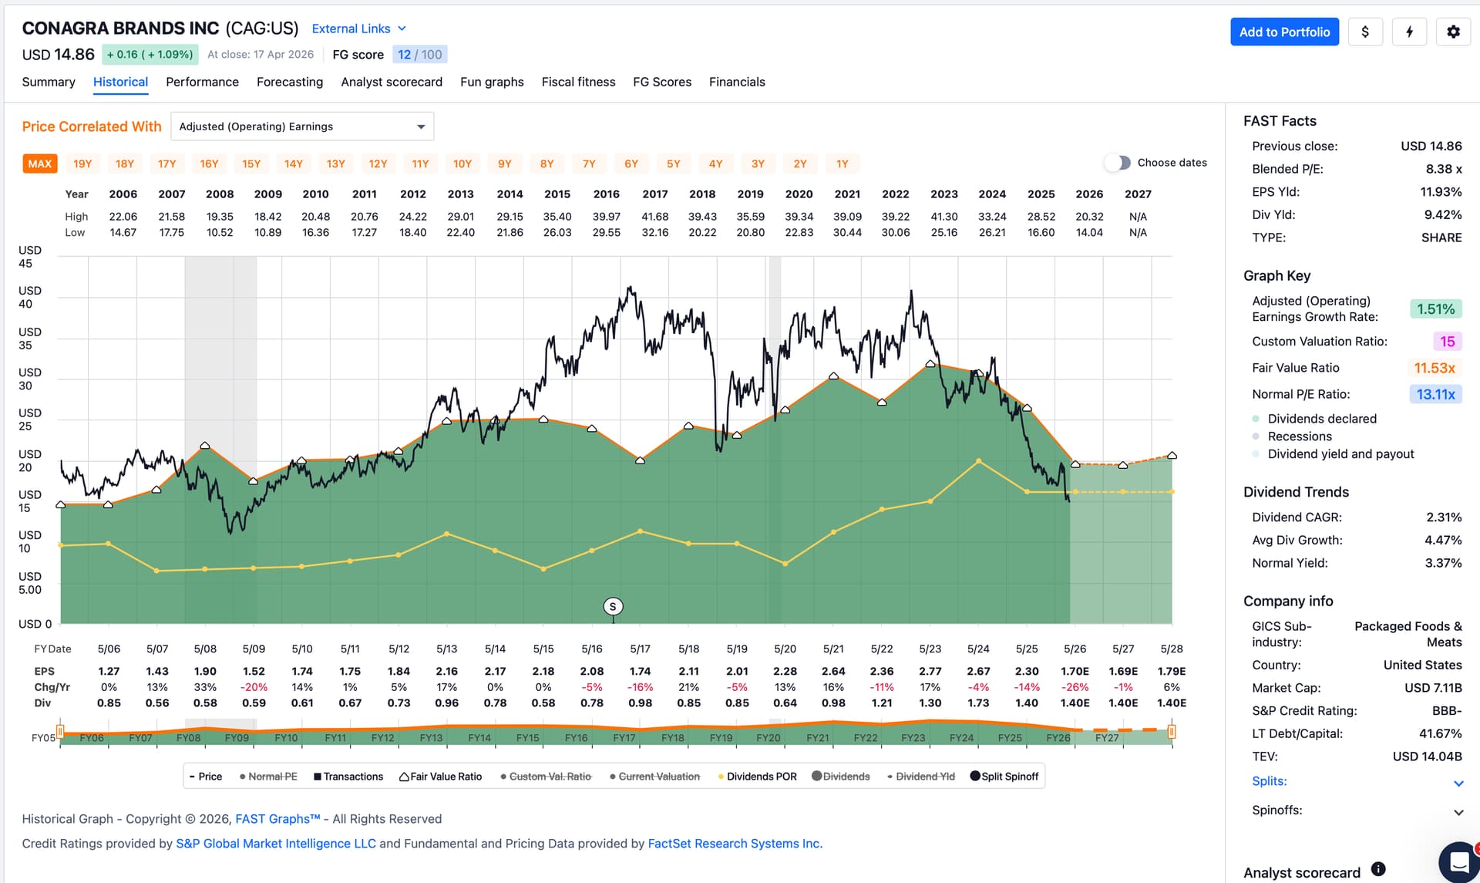This screenshot has height=883, width=1480.
Task: Toggle Transactions square legend item
Action: tap(348, 777)
